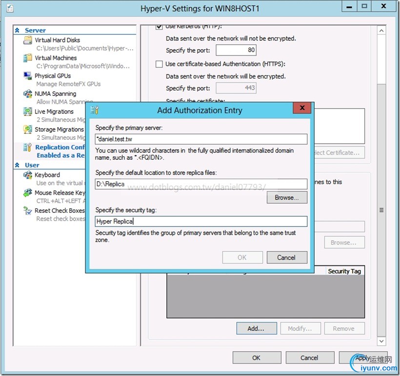Click the Virtual Machines folder icon
400x376 pixels.
point(27,58)
